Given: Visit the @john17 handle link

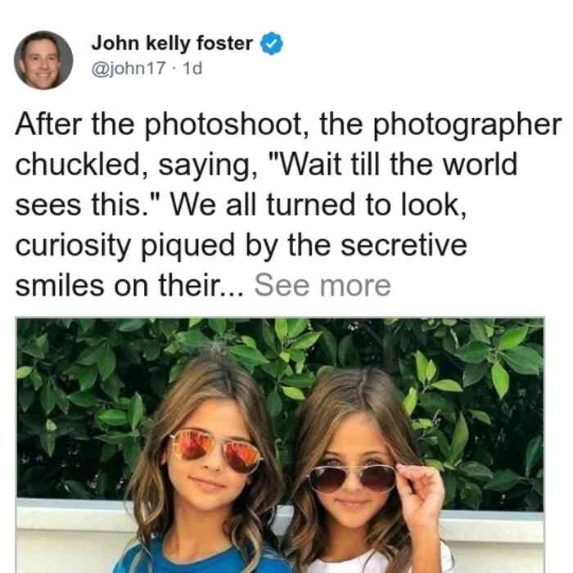Looking at the screenshot, I should click(x=129, y=68).
